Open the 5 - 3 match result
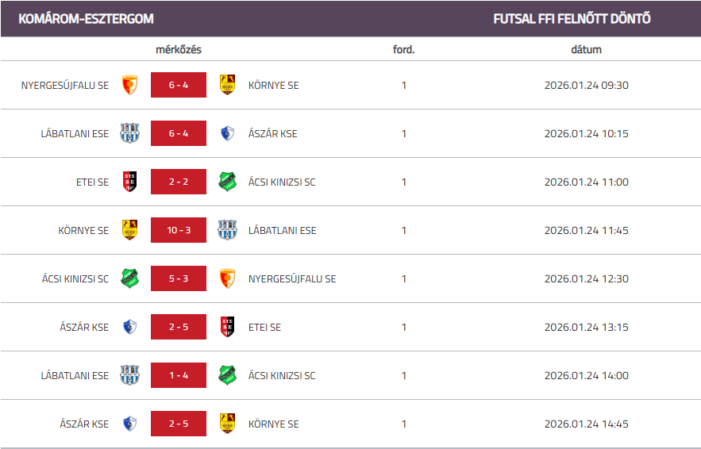The image size is (701, 449). (179, 278)
